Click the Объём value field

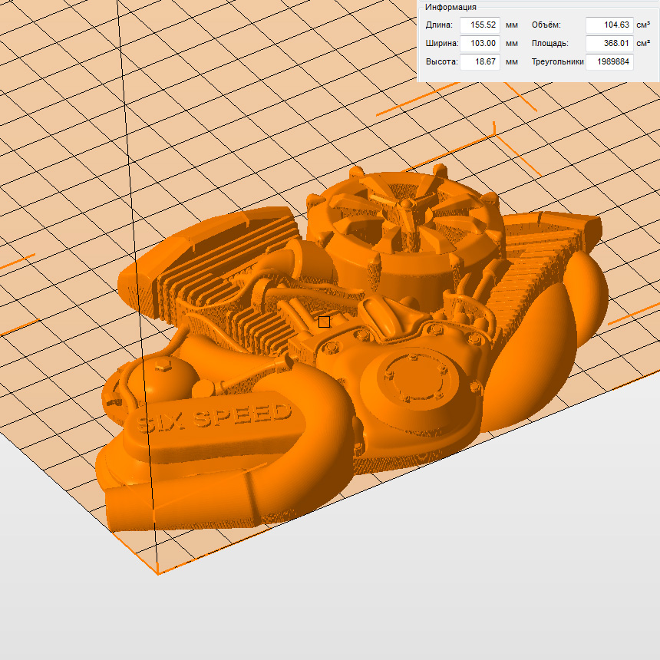[609, 25]
